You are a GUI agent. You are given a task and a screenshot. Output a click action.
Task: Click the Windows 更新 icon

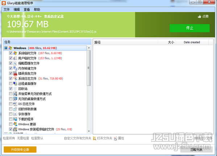click(x=15, y=124)
